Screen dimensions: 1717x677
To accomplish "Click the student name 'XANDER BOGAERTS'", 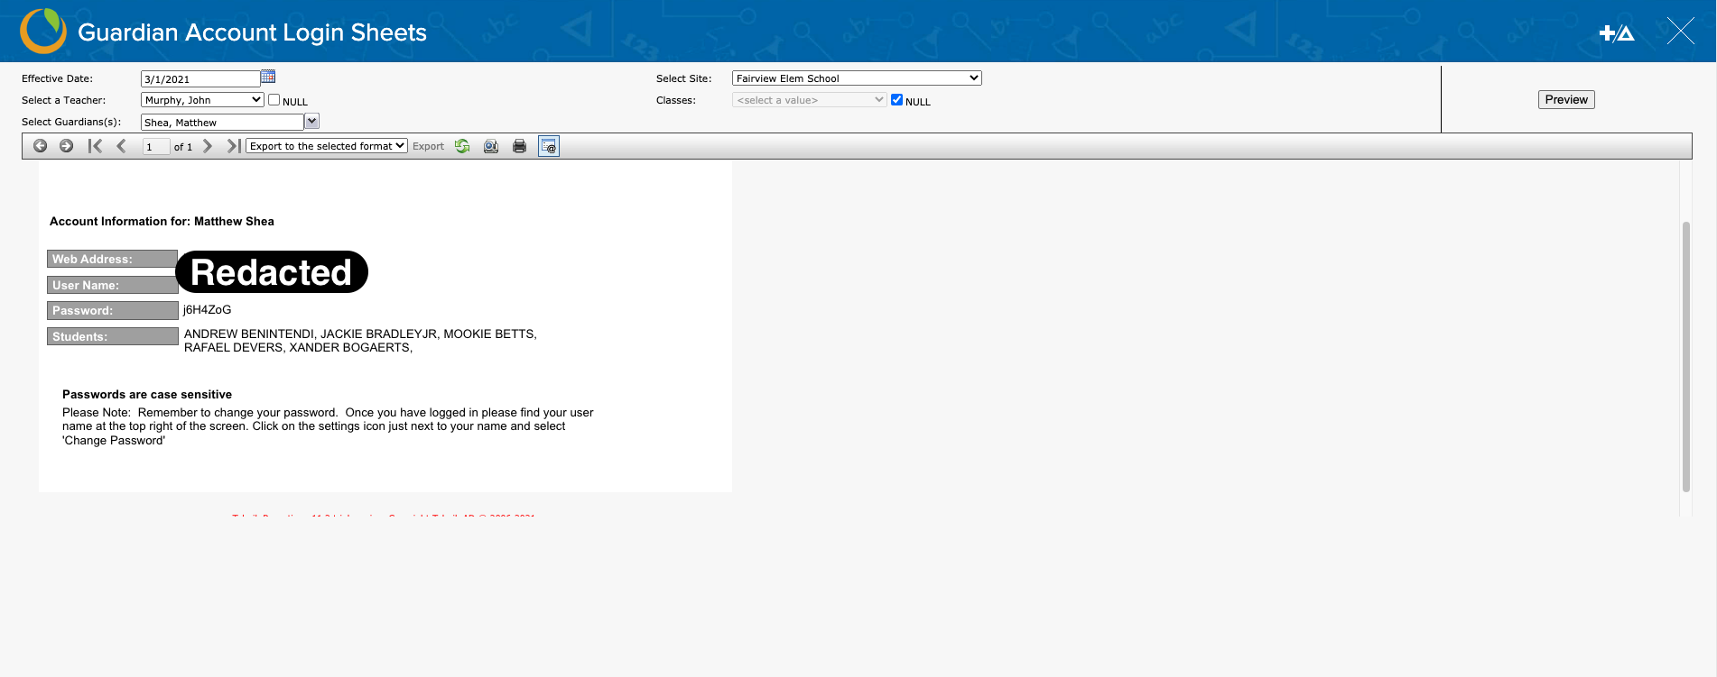I will click(x=349, y=348).
